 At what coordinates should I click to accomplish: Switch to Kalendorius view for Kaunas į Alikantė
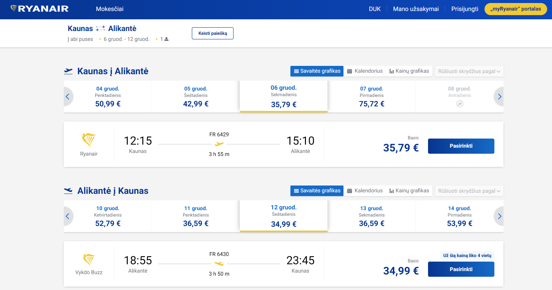[x=365, y=71]
